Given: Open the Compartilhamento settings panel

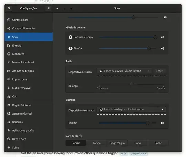Looking at the screenshot, I should pos(29,28).
